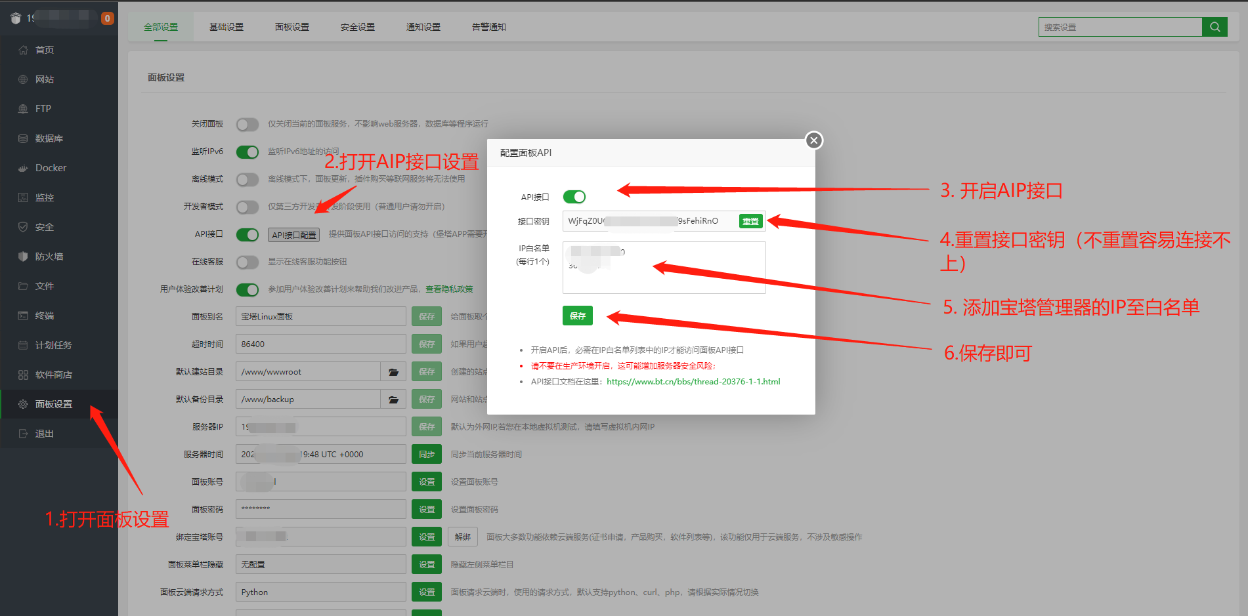Viewport: 1248px width, 616px height.
Task: Click the 退出 logout icon
Action: point(23,434)
